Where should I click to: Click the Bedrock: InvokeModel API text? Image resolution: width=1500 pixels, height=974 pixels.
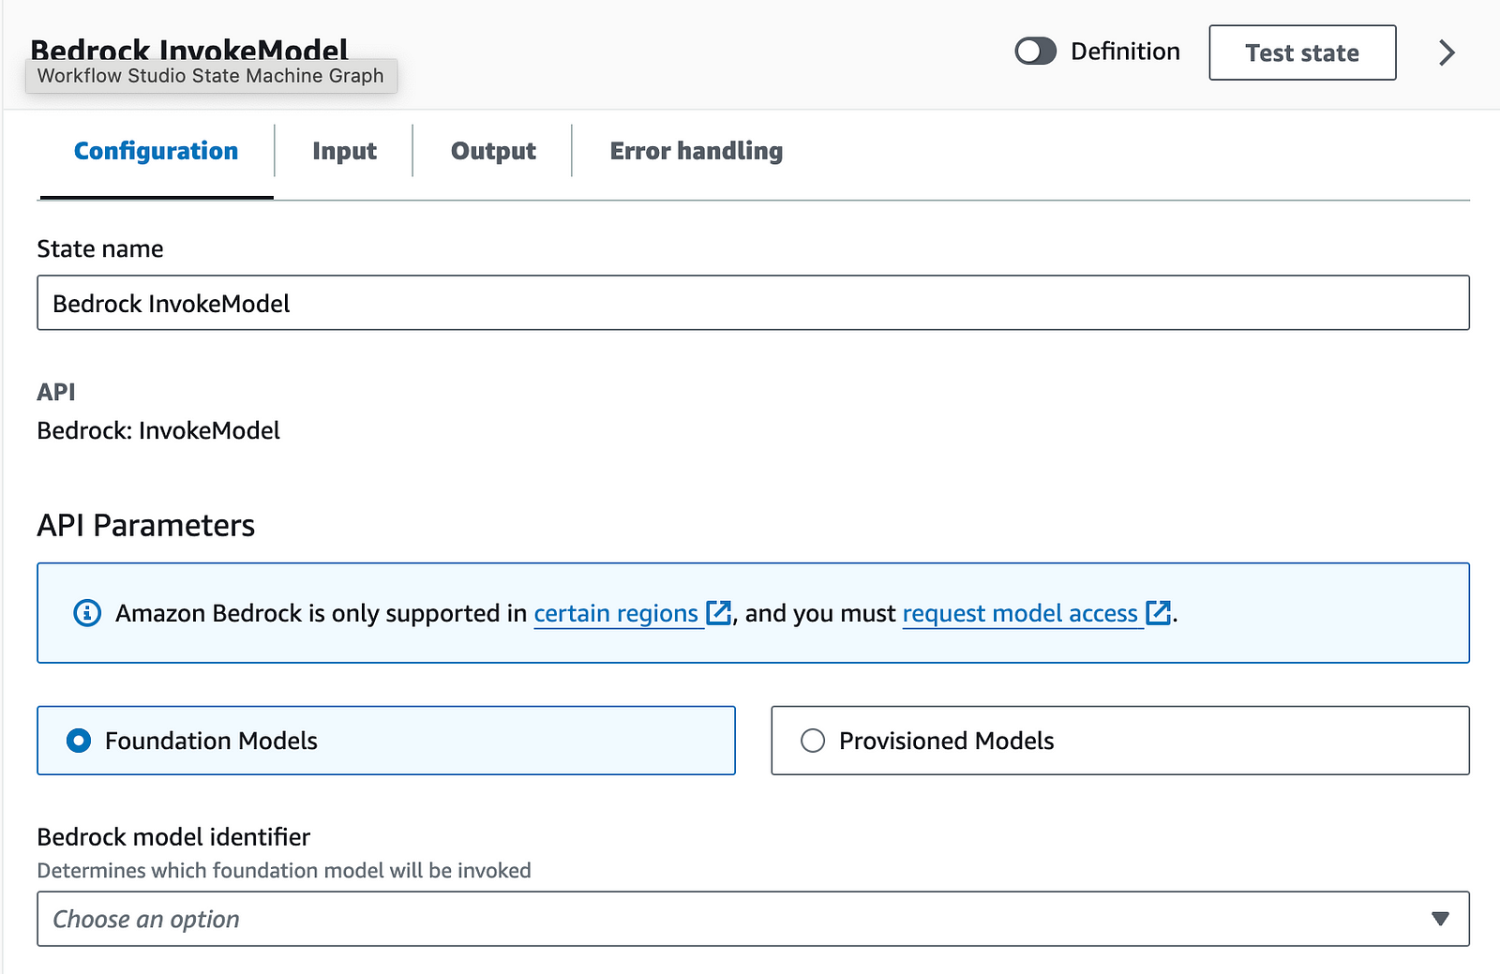(158, 430)
